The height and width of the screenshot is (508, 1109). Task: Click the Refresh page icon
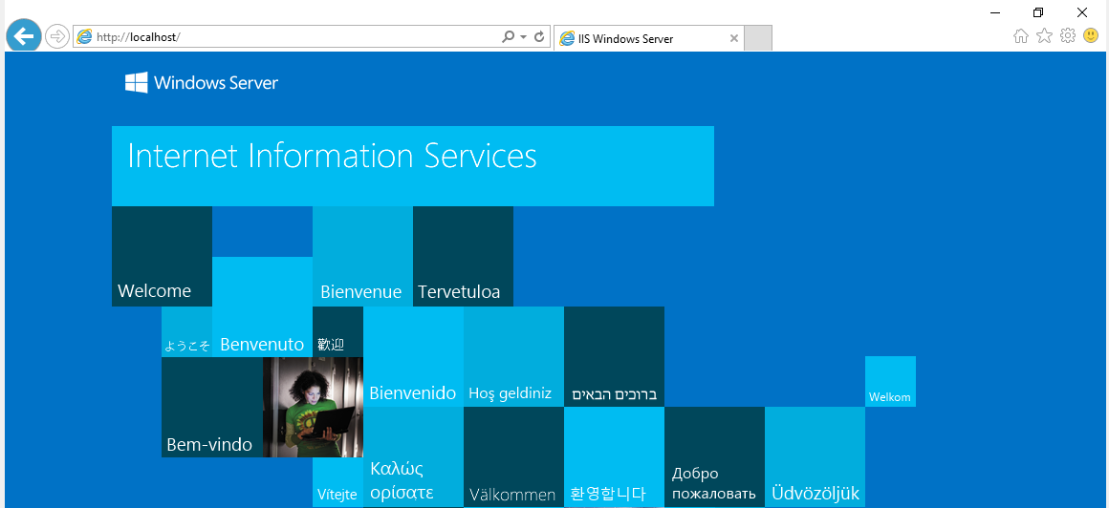coord(539,37)
